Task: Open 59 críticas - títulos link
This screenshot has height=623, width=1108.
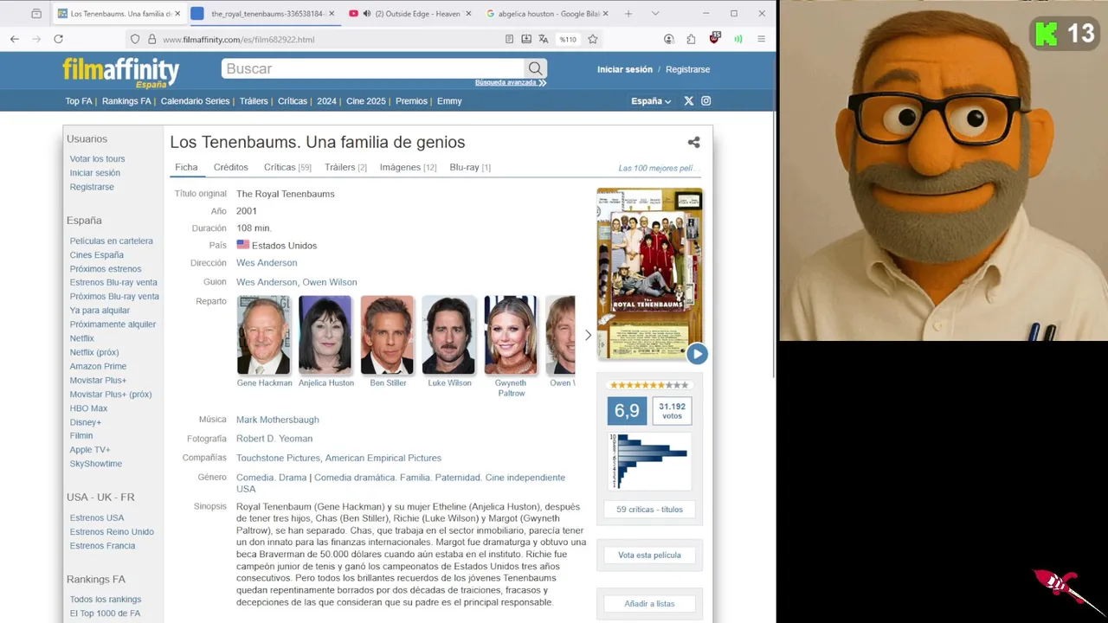Action: pos(649,510)
